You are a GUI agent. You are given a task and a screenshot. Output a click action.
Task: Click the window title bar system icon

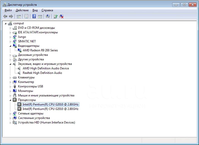(5, 5)
